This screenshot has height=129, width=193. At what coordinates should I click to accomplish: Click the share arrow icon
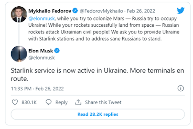point(78,102)
